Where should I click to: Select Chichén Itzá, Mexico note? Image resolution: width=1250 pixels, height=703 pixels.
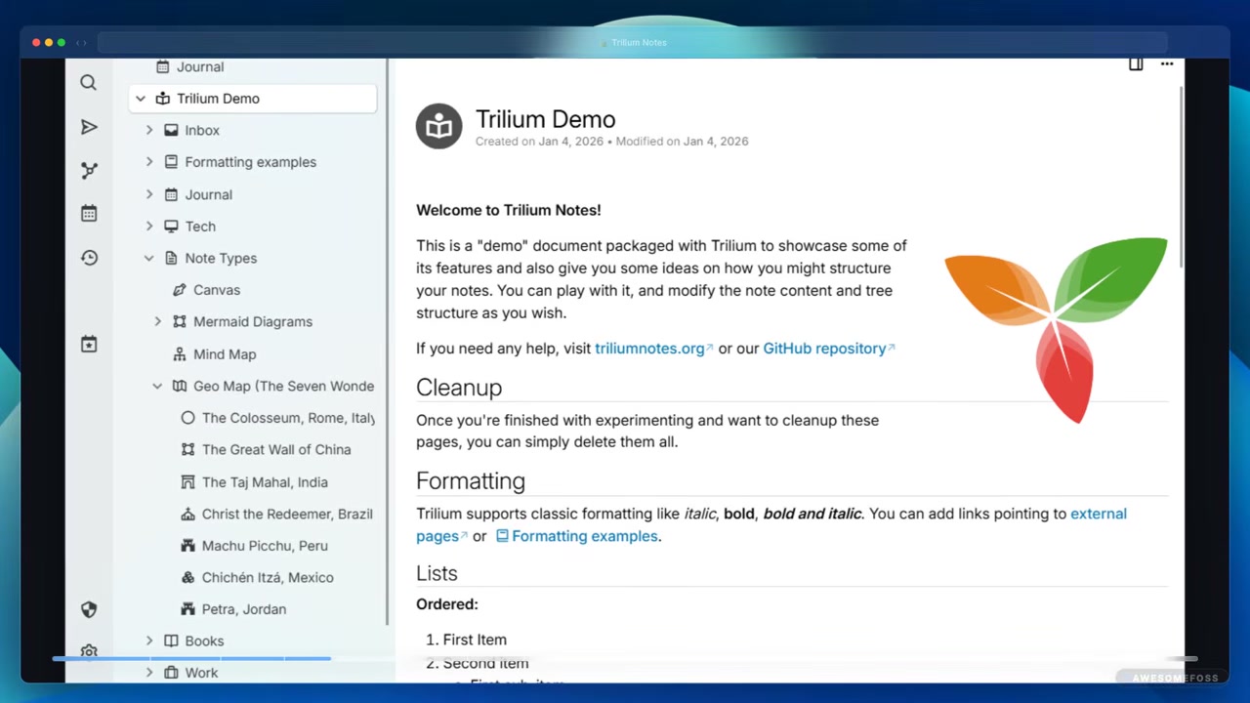(257, 577)
